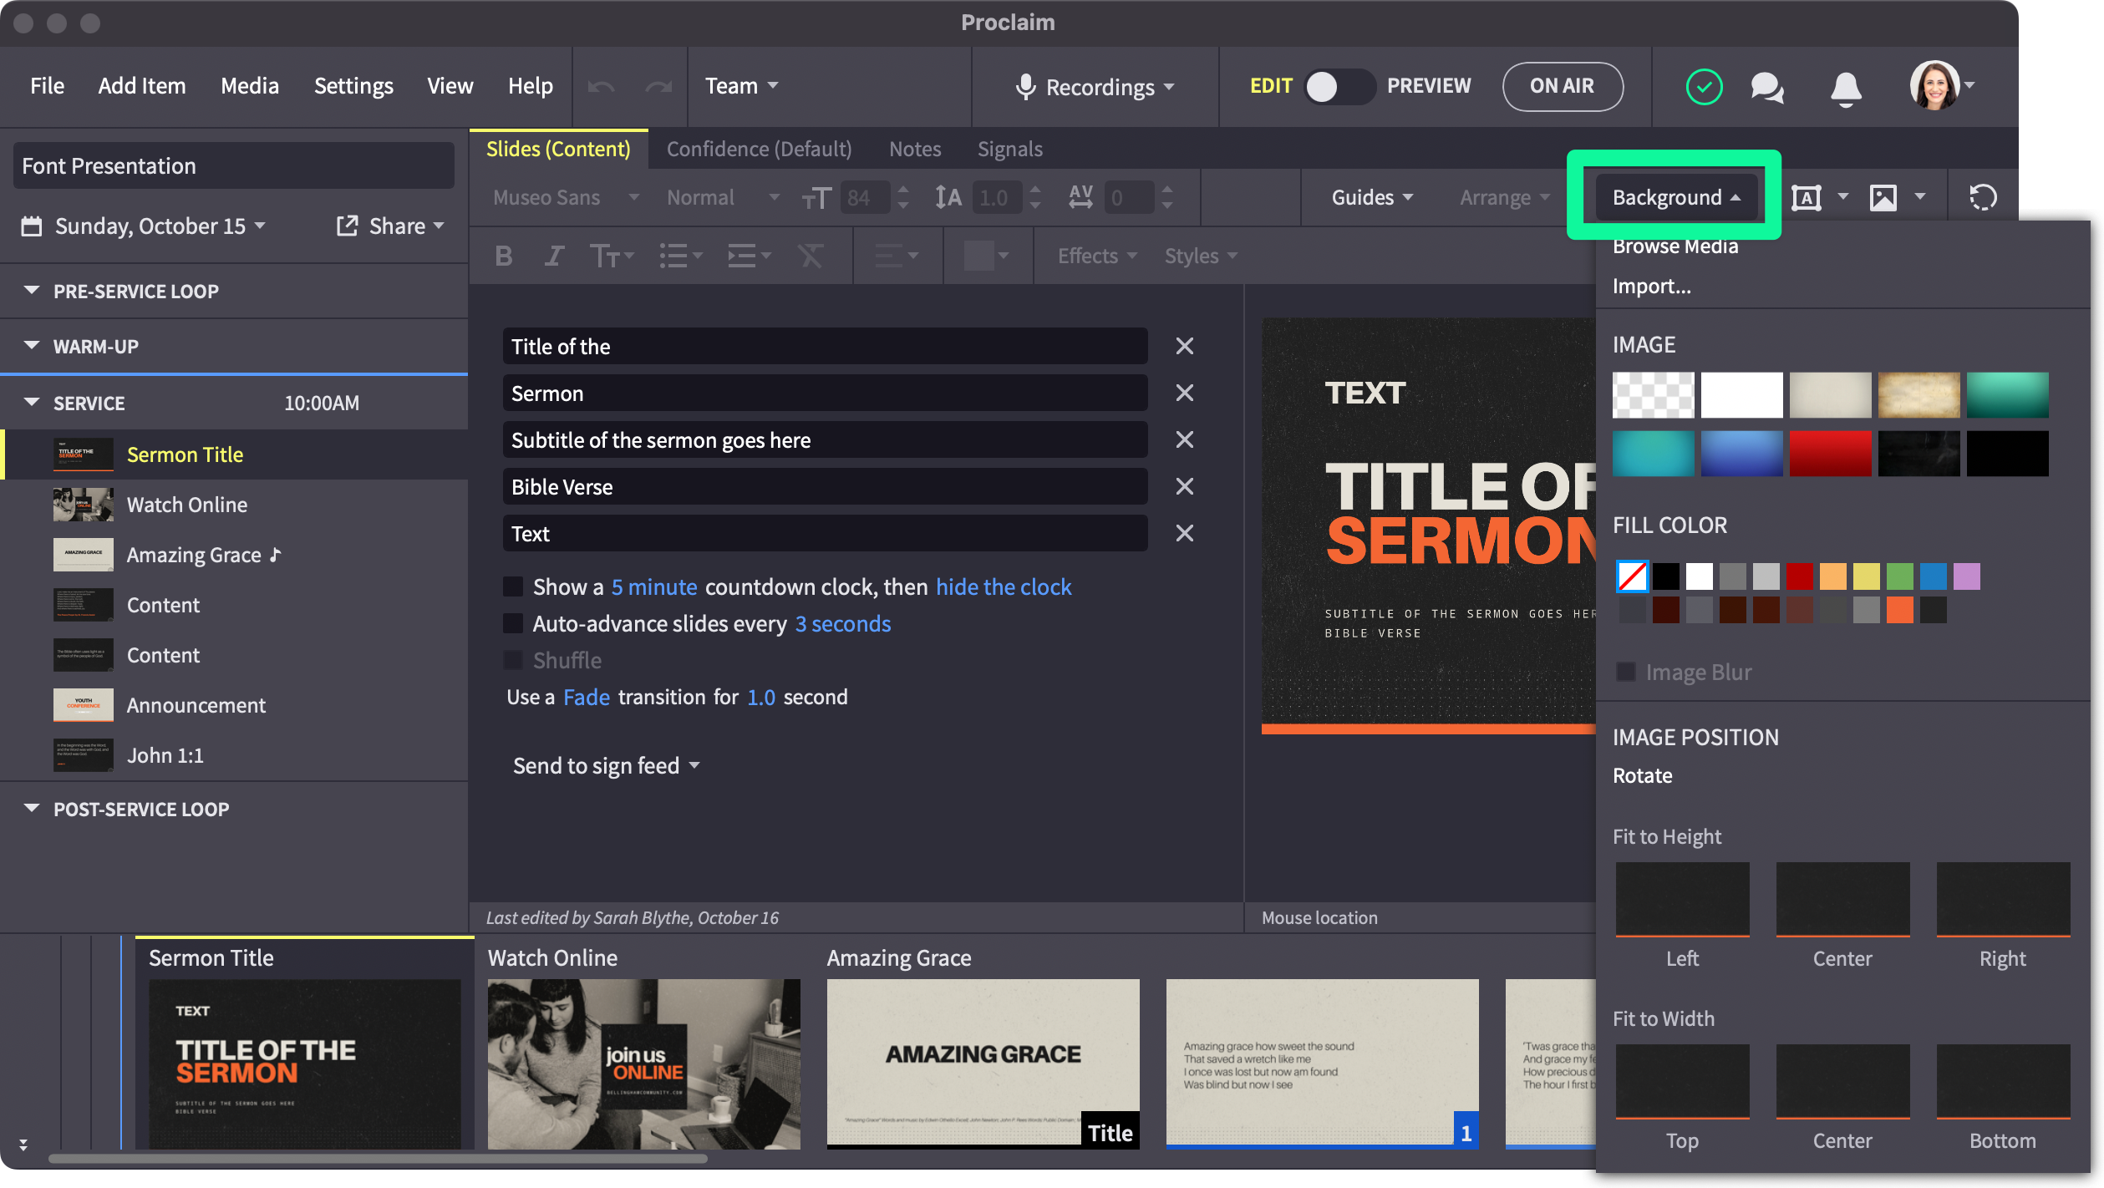The image size is (2104, 1188).
Task: Select the Watch Online slide thumbnail
Action: pos(643,1063)
